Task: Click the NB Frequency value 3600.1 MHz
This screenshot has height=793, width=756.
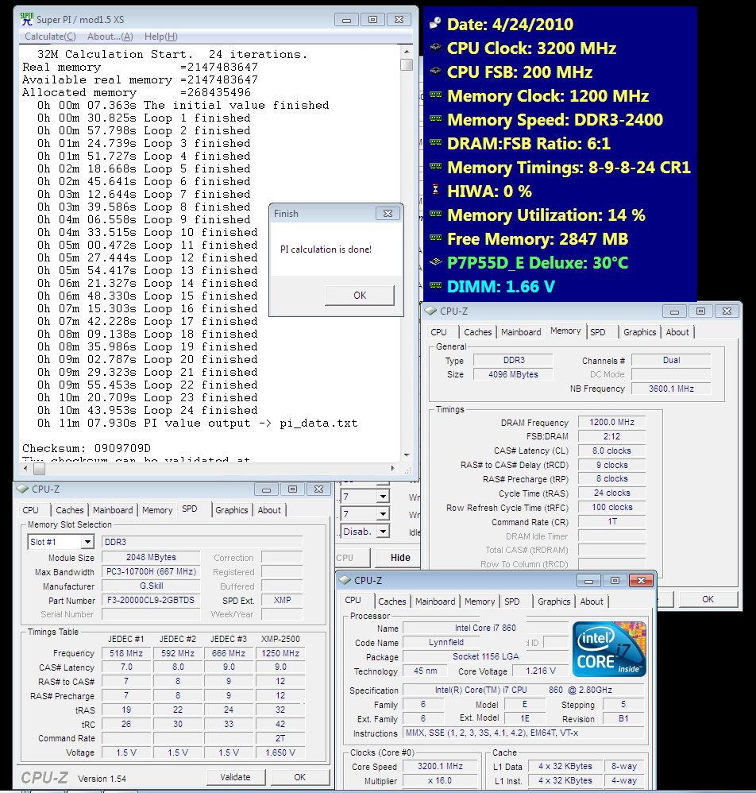Action: 671,389
